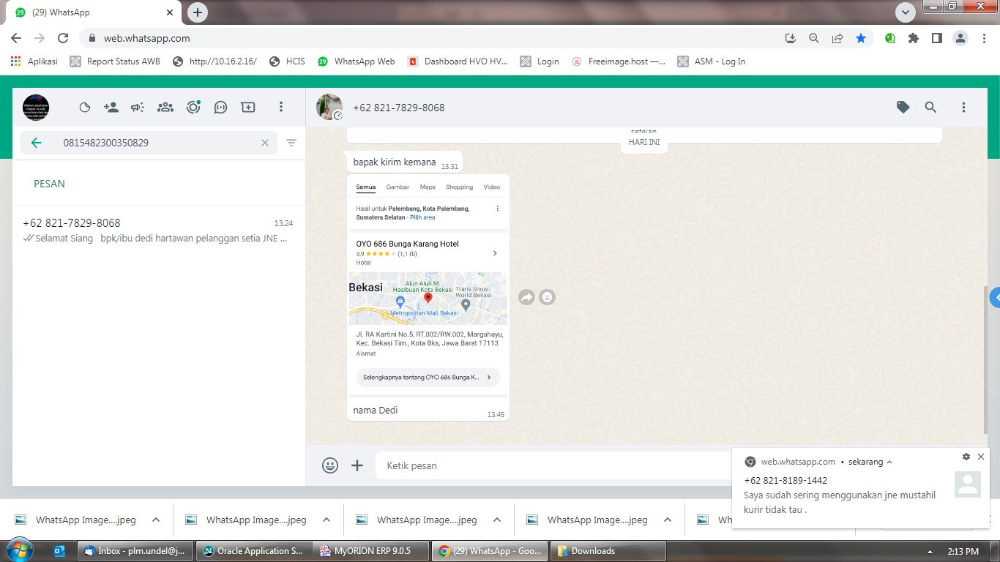The height and width of the screenshot is (562, 1000).
Task: Open the Freeimage.host bookmark
Action: coord(619,61)
